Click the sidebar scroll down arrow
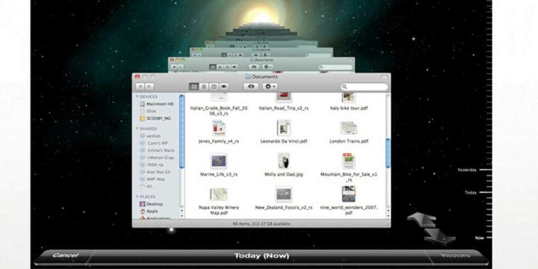Screen dimensions: 538x269 (x=182, y=216)
